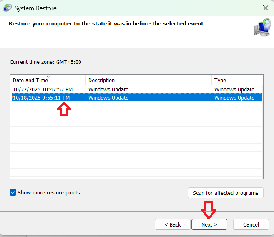Select the 10/18/2025 9:55:11 PM restore point
This screenshot has width=274, height=237.
[x=41, y=98]
